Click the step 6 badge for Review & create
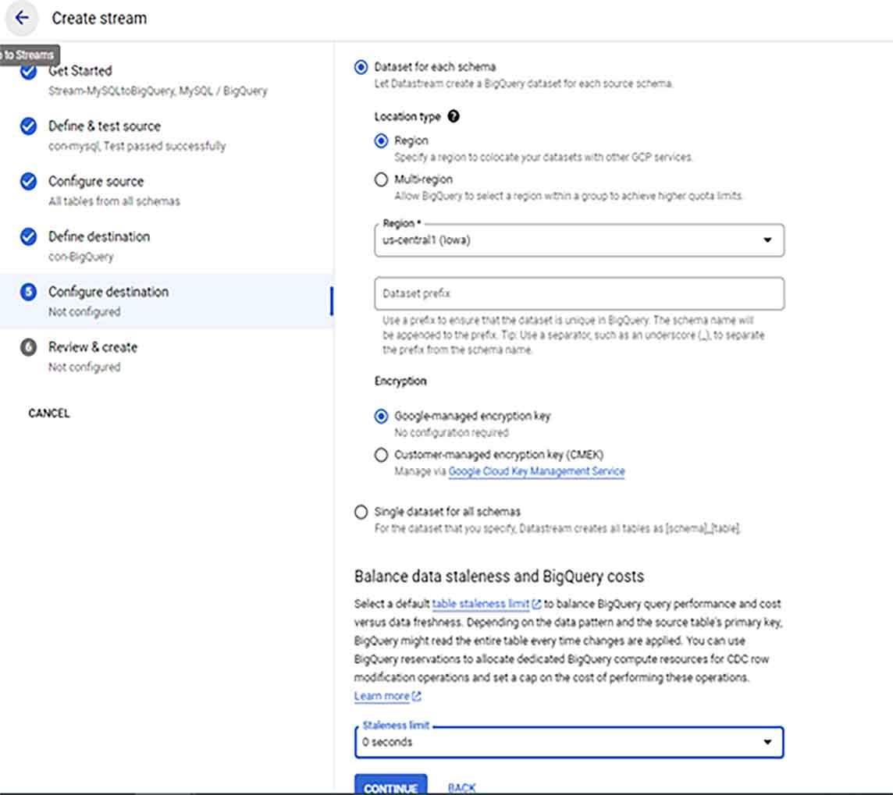This screenshot has height=795, width=893. point(31,346)
